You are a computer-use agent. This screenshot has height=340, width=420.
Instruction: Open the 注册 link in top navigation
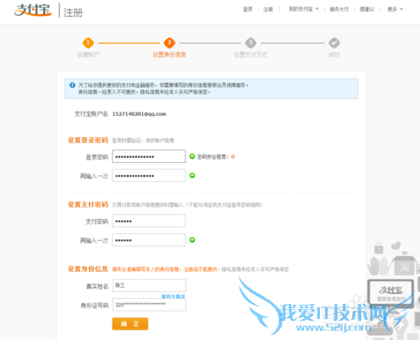pos(268,9)
